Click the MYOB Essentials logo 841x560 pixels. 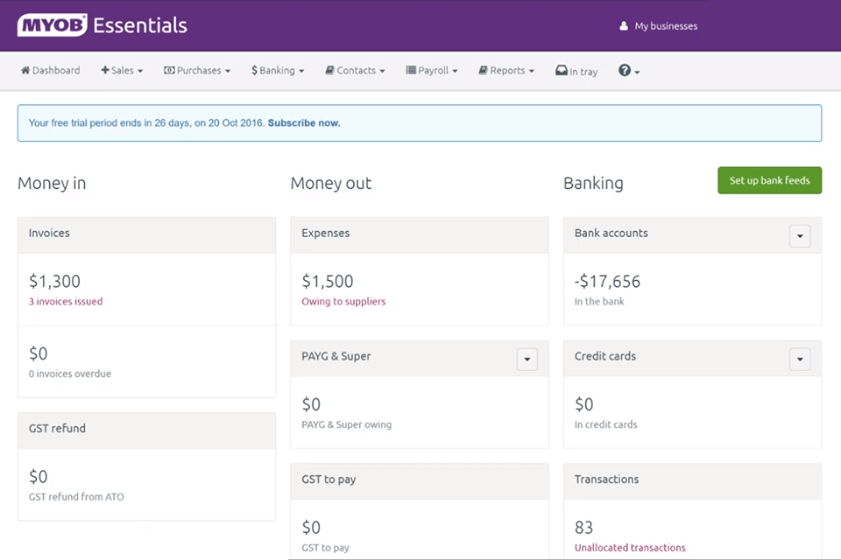[x=102, y=25]
